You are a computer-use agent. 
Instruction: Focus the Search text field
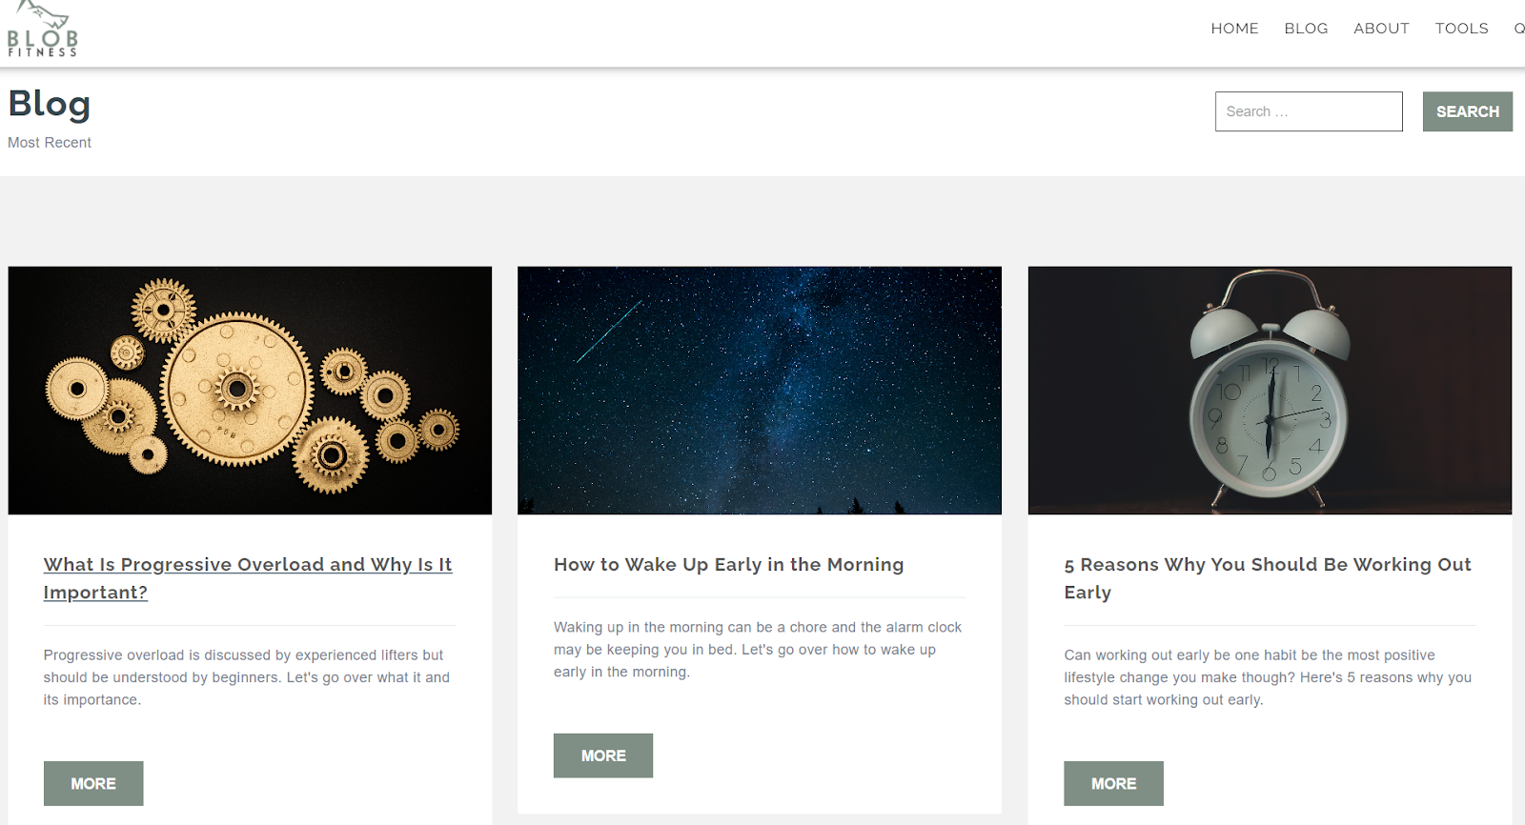tap(1308, 111)
